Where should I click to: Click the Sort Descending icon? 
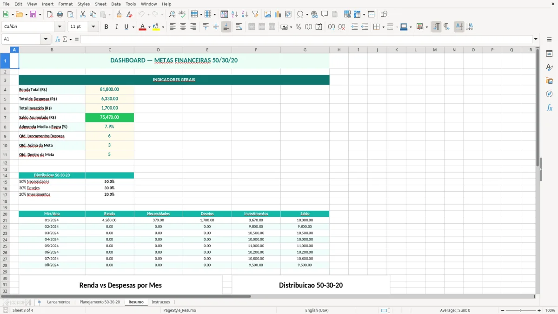[245, 14]
